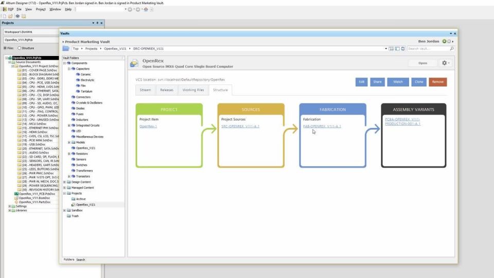Click the navigate forward circular arrow icon
The image size is (494, 278).
138,9
